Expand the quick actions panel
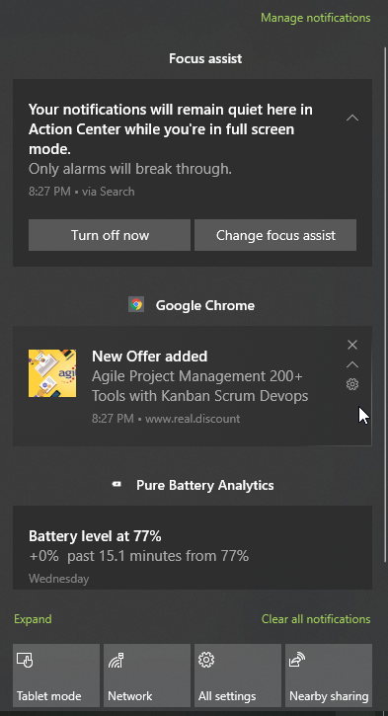 pos(33,619)
